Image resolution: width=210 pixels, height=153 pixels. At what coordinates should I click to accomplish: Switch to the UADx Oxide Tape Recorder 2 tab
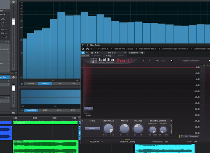coord(173,49)
